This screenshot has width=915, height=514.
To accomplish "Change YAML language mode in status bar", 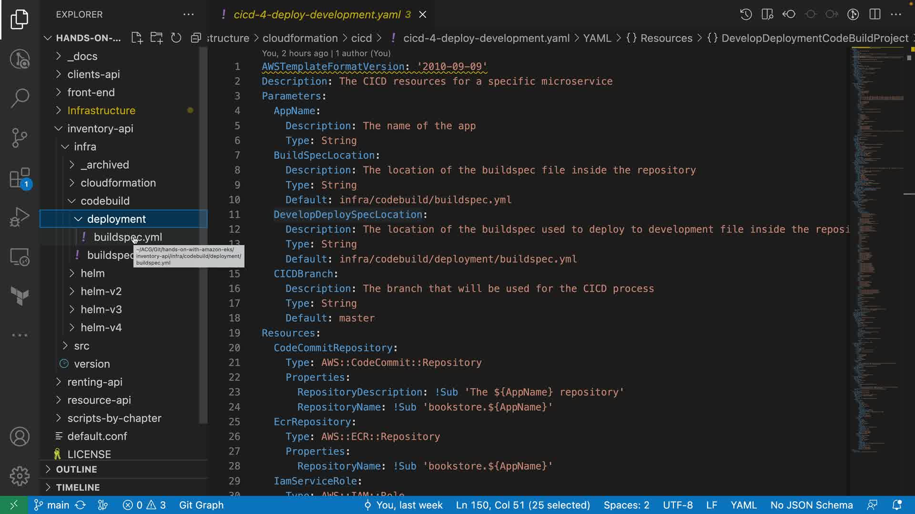I will (743, 505).
